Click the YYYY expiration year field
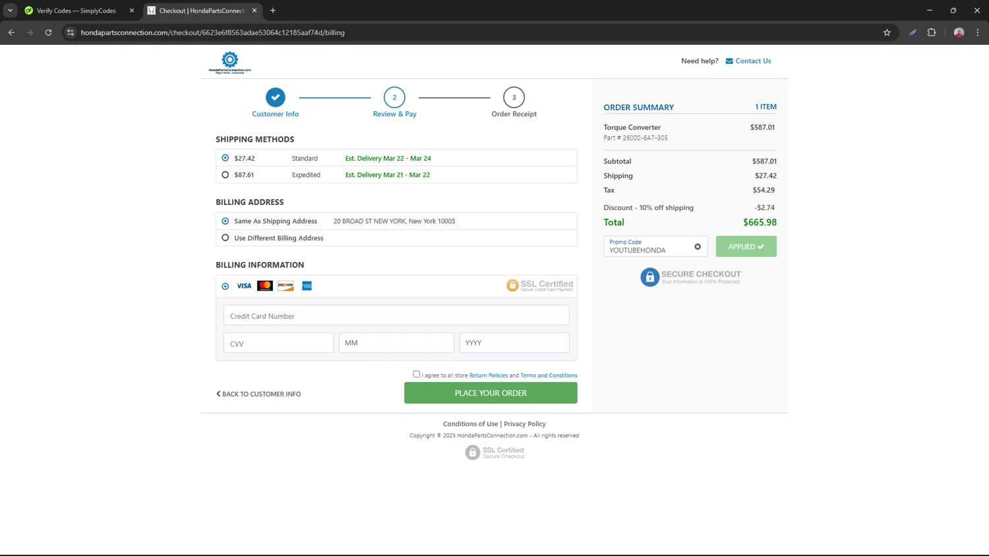 tap(514, 343)
